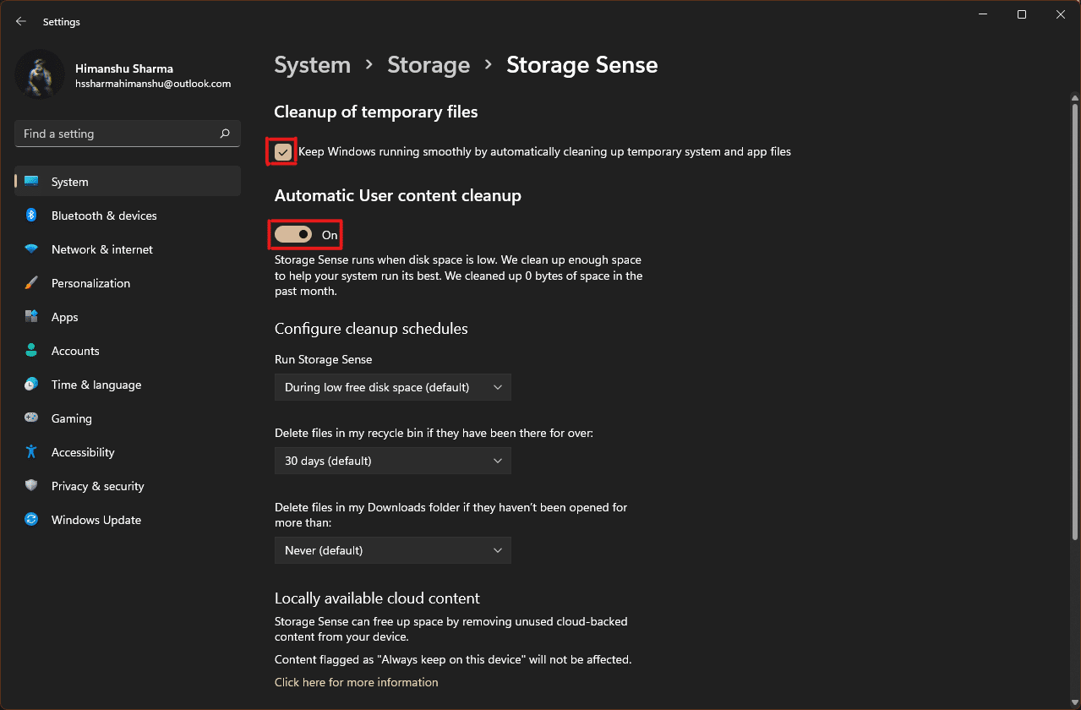Viewport: 1081px width, 710px height.
Task: Open the Run Storage Sense dropdown
Action: click(x=393, y=387)
